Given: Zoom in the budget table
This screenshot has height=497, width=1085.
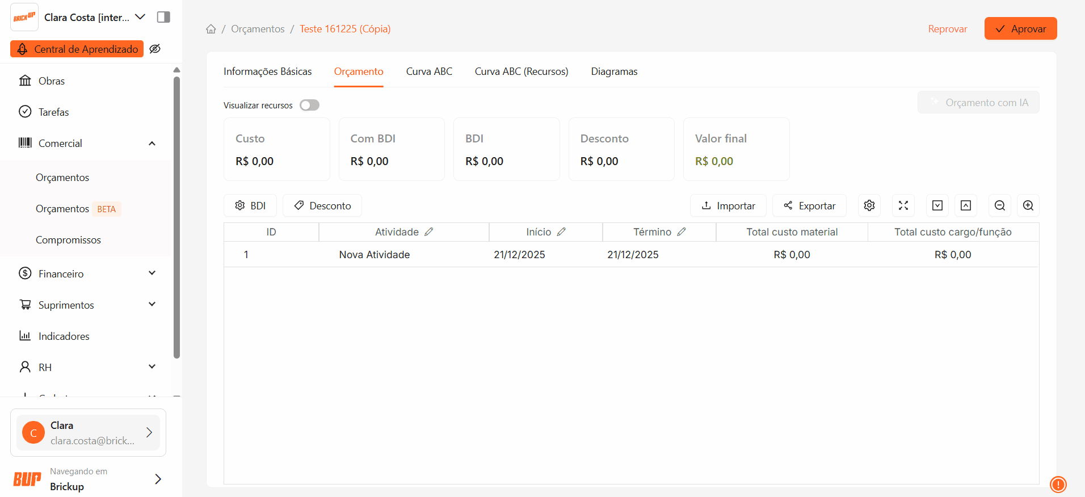Looking at the screenshot, I should click(x=1028, y=205).
